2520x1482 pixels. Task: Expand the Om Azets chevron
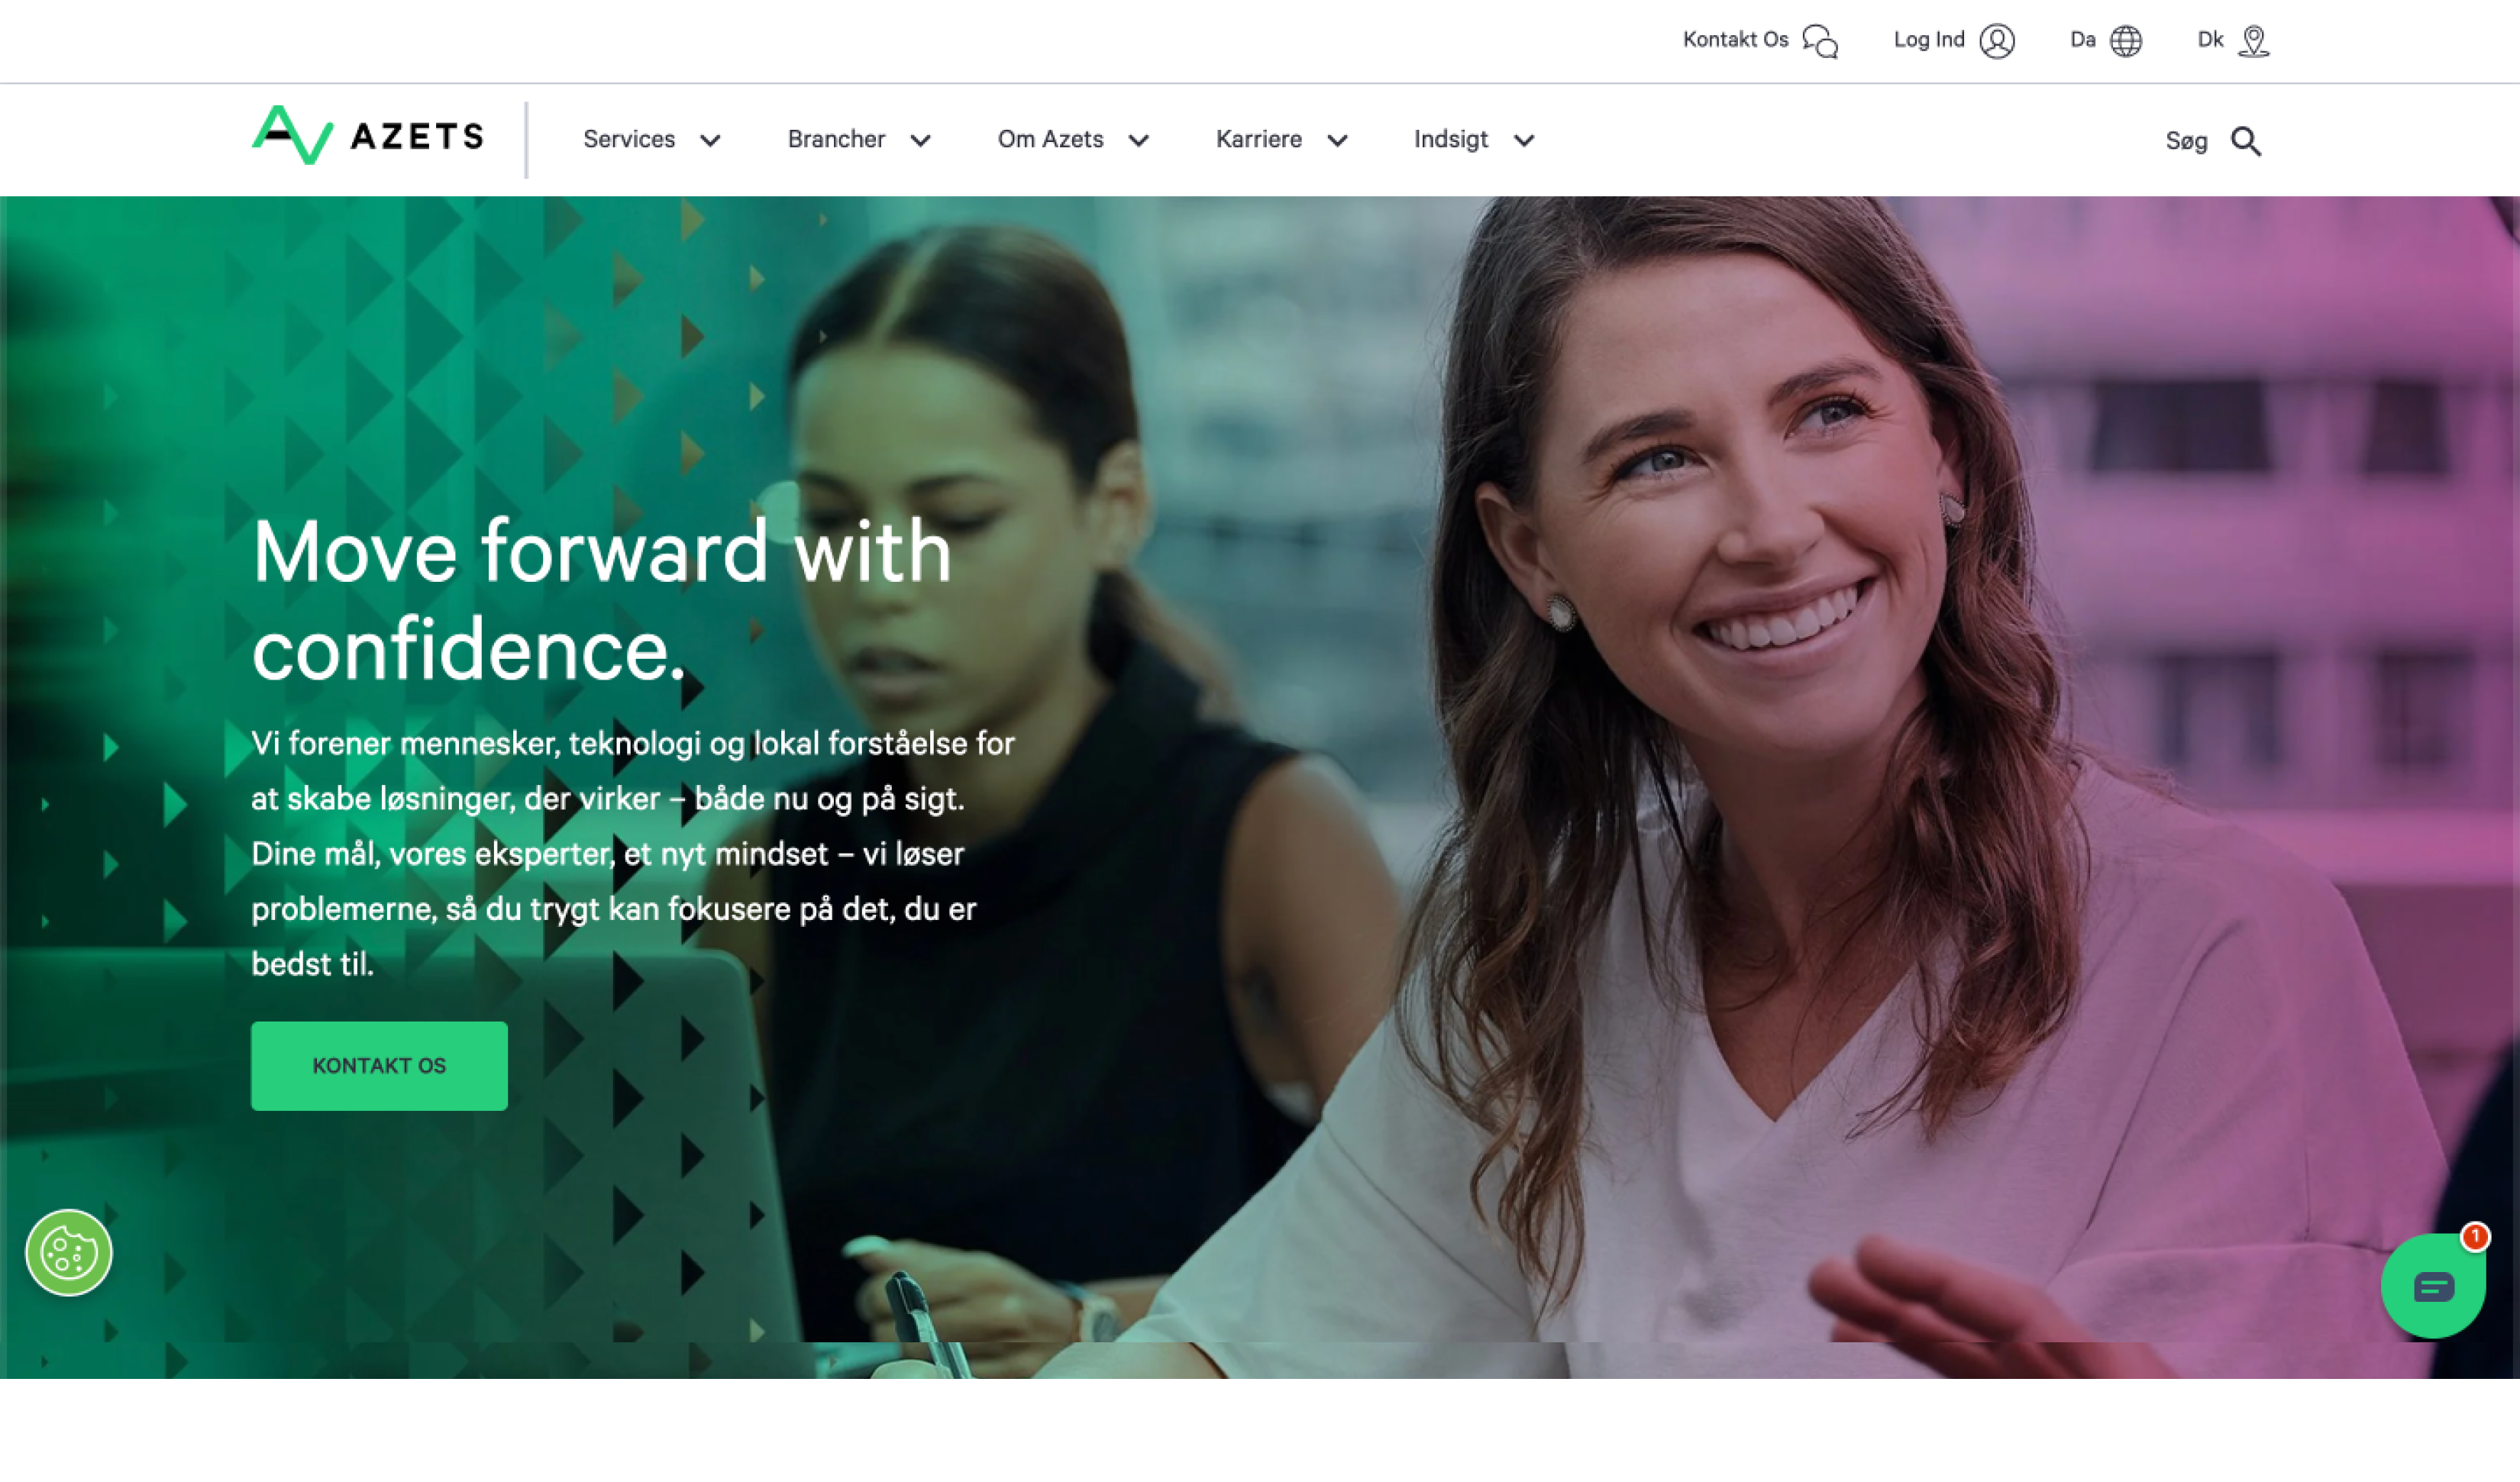pyautogui.click(x=1138, y=140)
